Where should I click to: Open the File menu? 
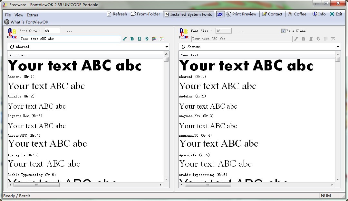click(8, 15)
